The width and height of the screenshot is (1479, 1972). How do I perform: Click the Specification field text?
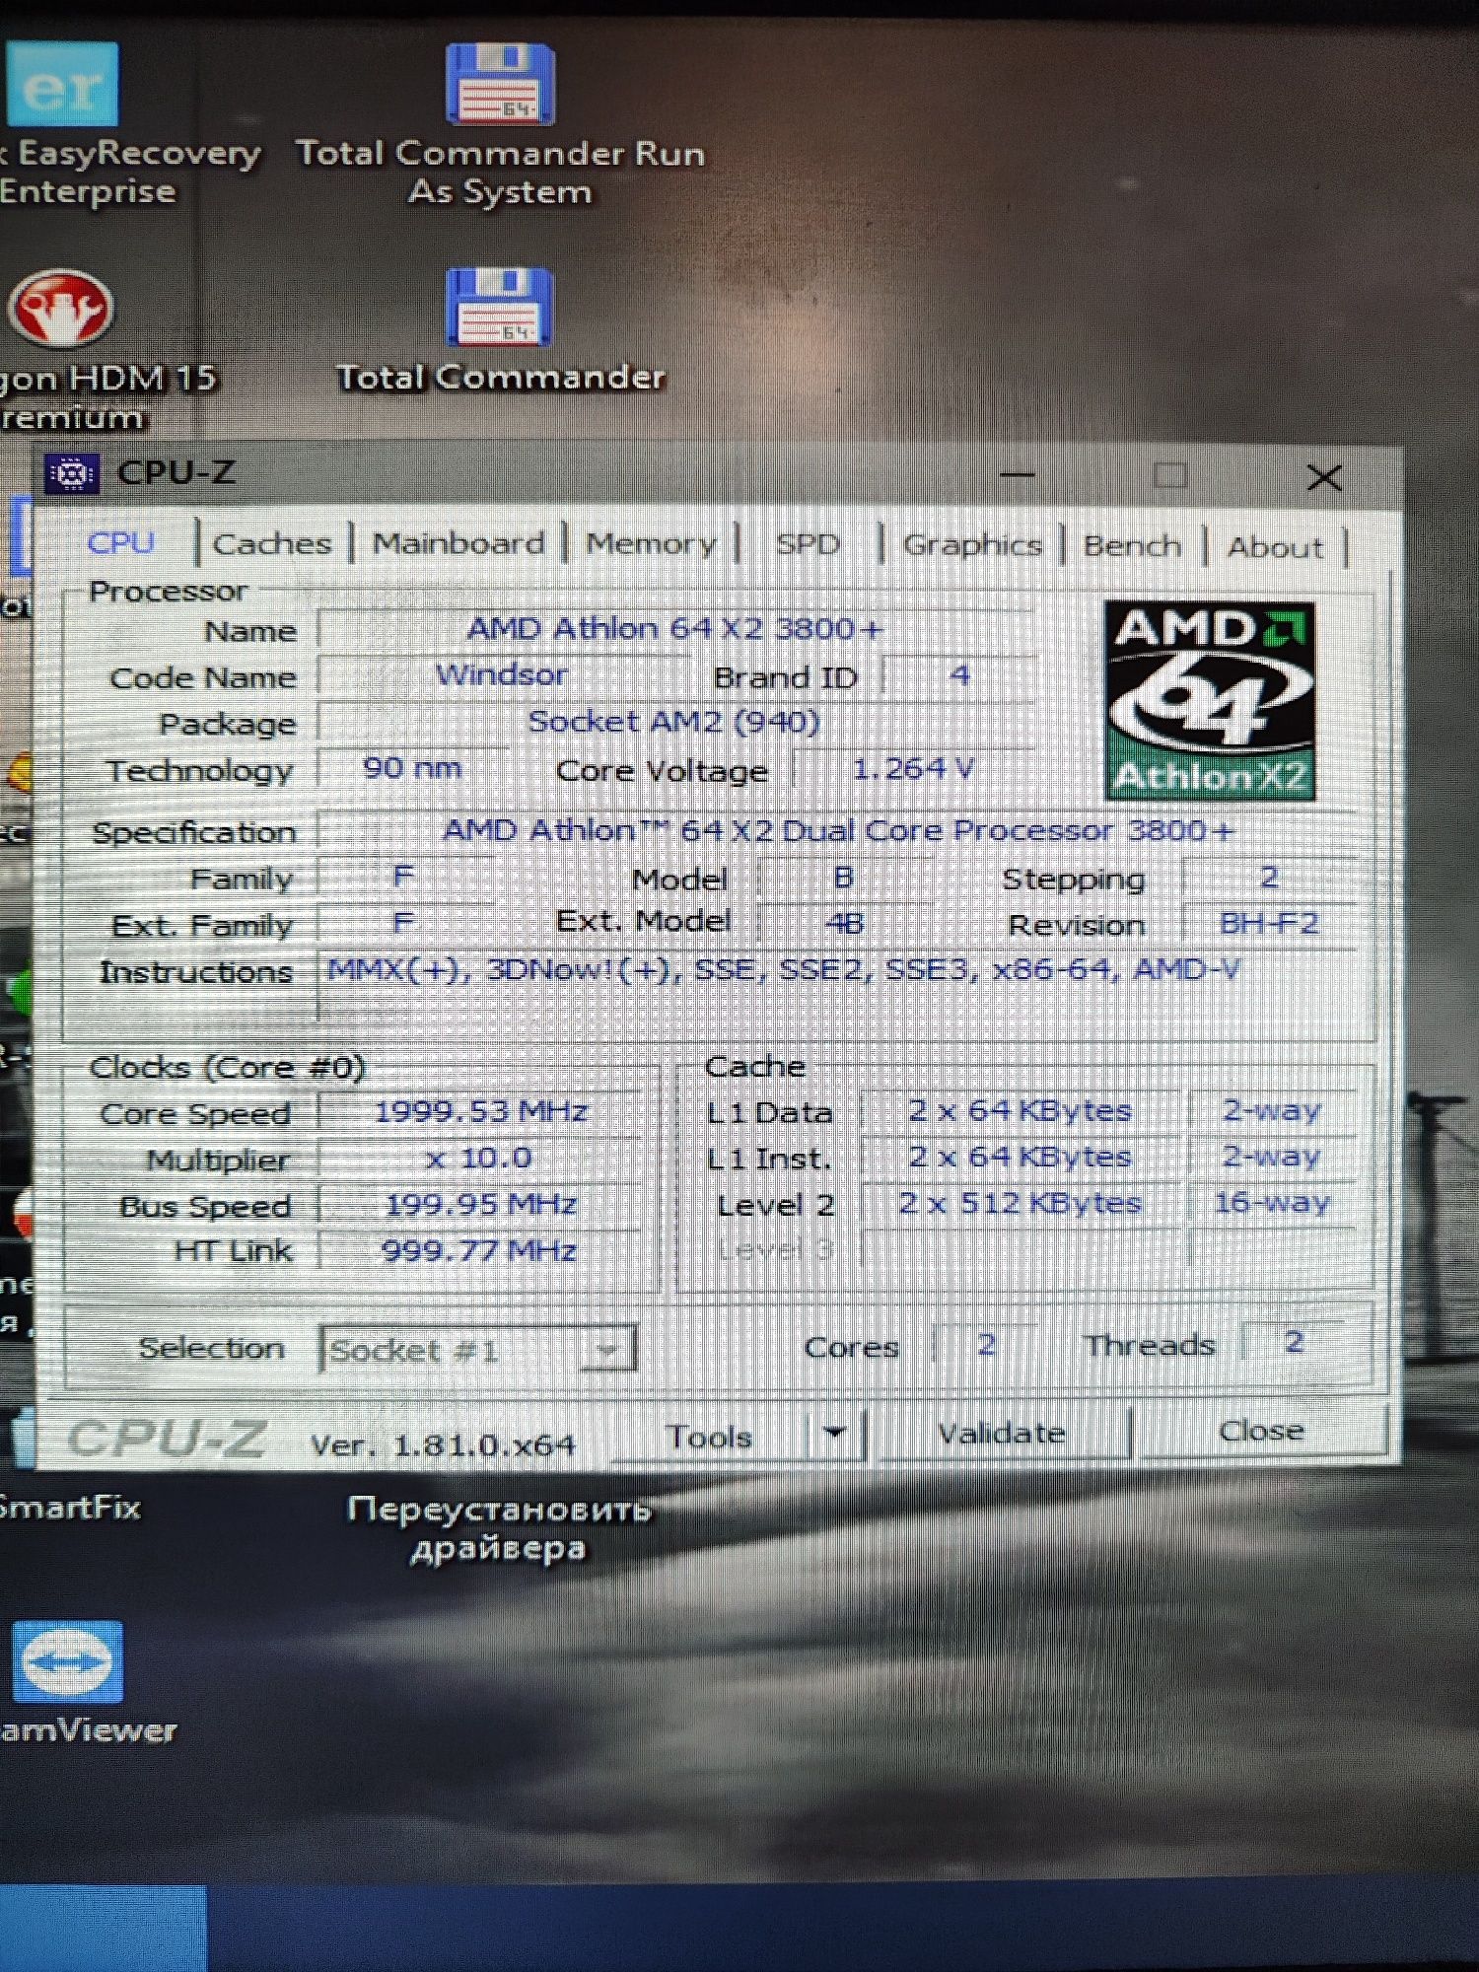tap(838, 830)
